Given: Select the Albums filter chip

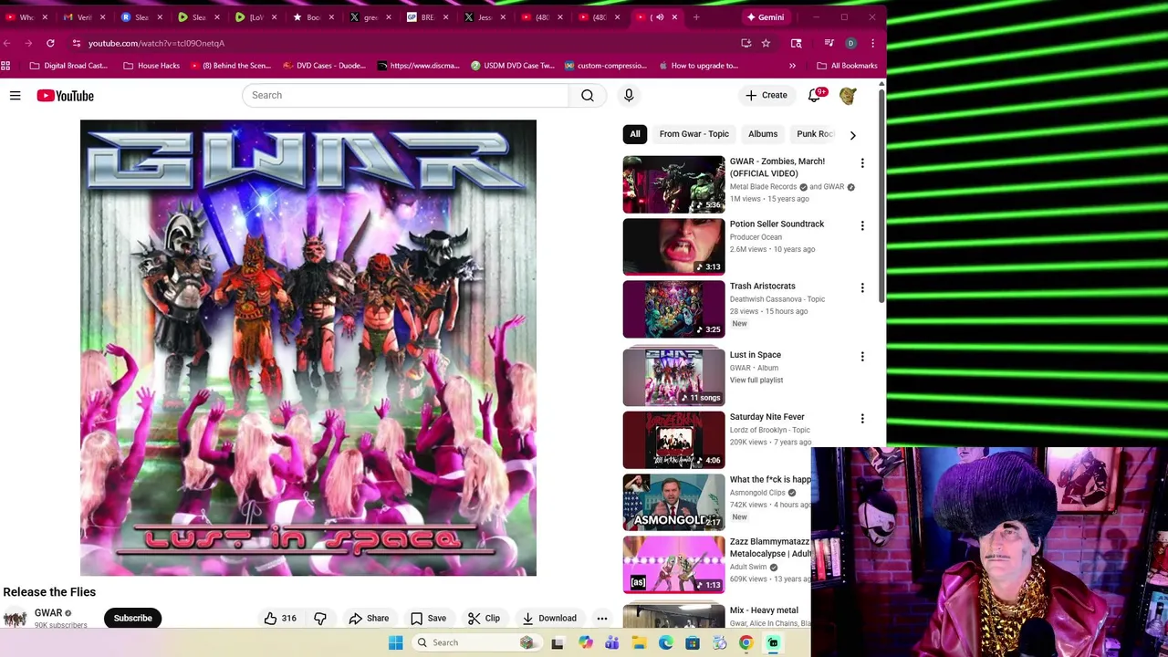Looking at the screenshot, I should click(x=763, y=134).
